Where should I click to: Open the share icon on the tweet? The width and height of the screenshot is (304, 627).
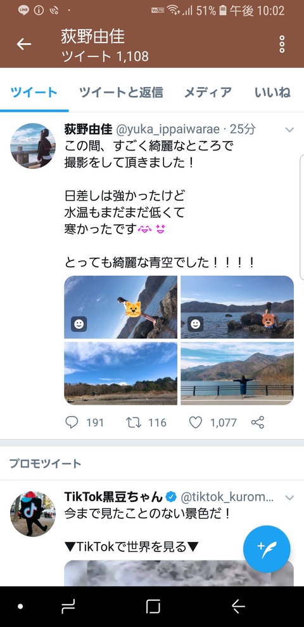coord(258,422)
